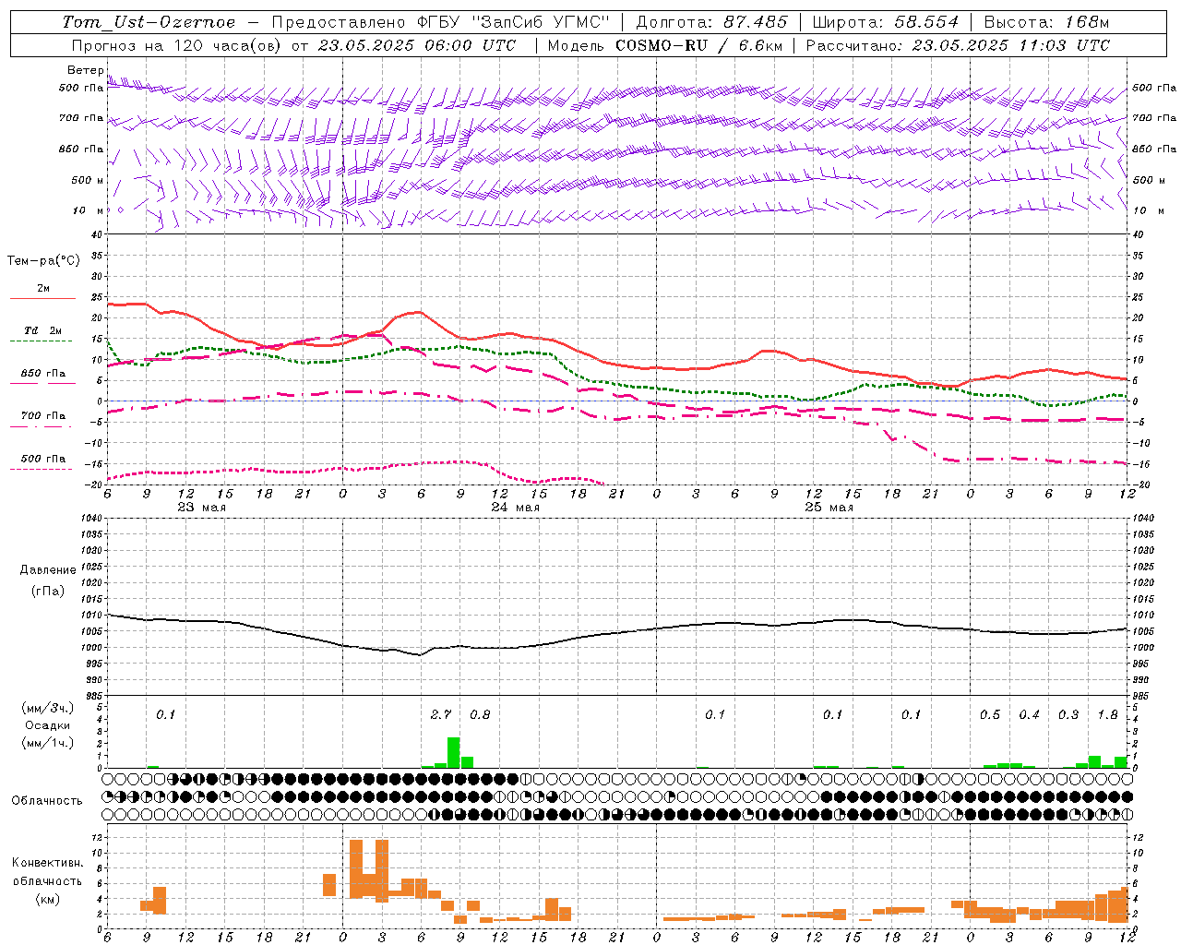The height and width of the screenshot is (945, 1181).
Task: Select the provider text ФГБУ "ЗапСиб УГМС"
Action: click(514, 22)
